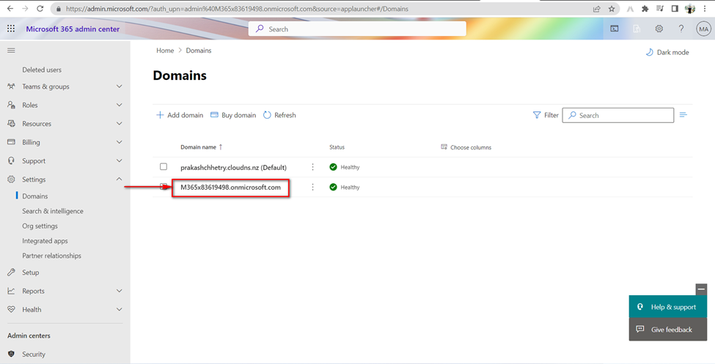Click the Health heart icon
Image resolution: width=715 pixels, height=364 pixels.
(12, 309)
